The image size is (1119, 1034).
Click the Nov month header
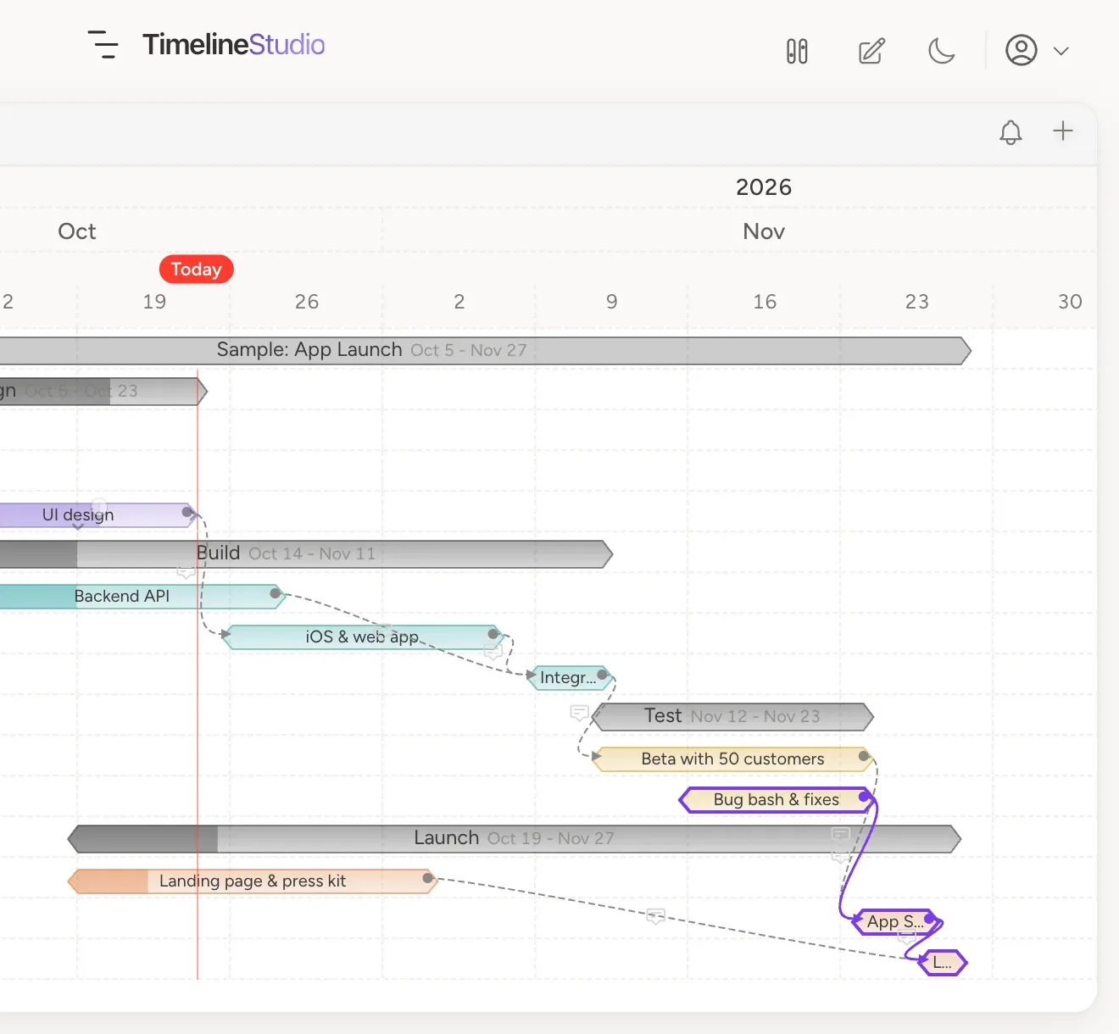764,231
